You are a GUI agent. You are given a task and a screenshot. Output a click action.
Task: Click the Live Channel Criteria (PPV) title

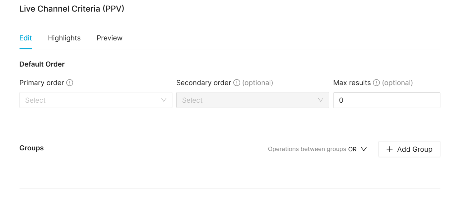[x=72, y=9]
